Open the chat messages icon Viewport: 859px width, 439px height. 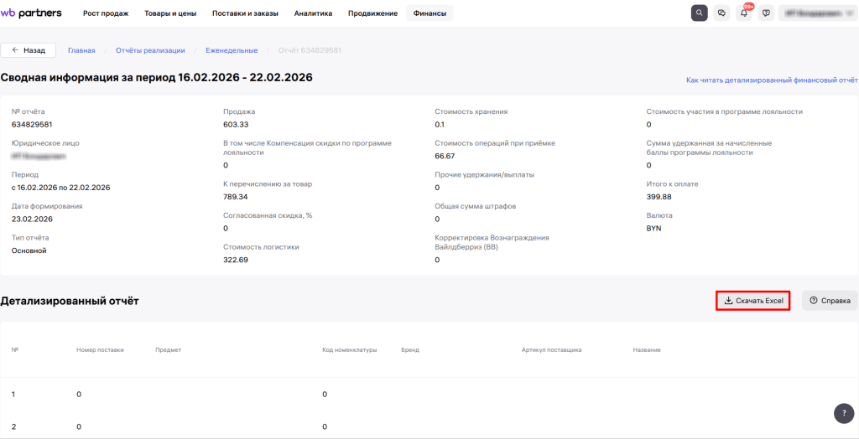pos(721,13)
